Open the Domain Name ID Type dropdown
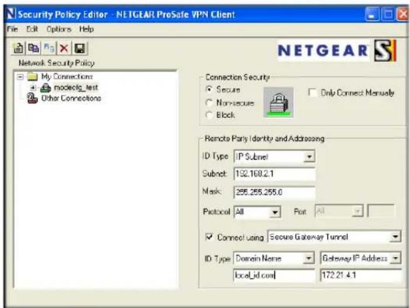Screen dimensions: 410x308 (309, 258)
